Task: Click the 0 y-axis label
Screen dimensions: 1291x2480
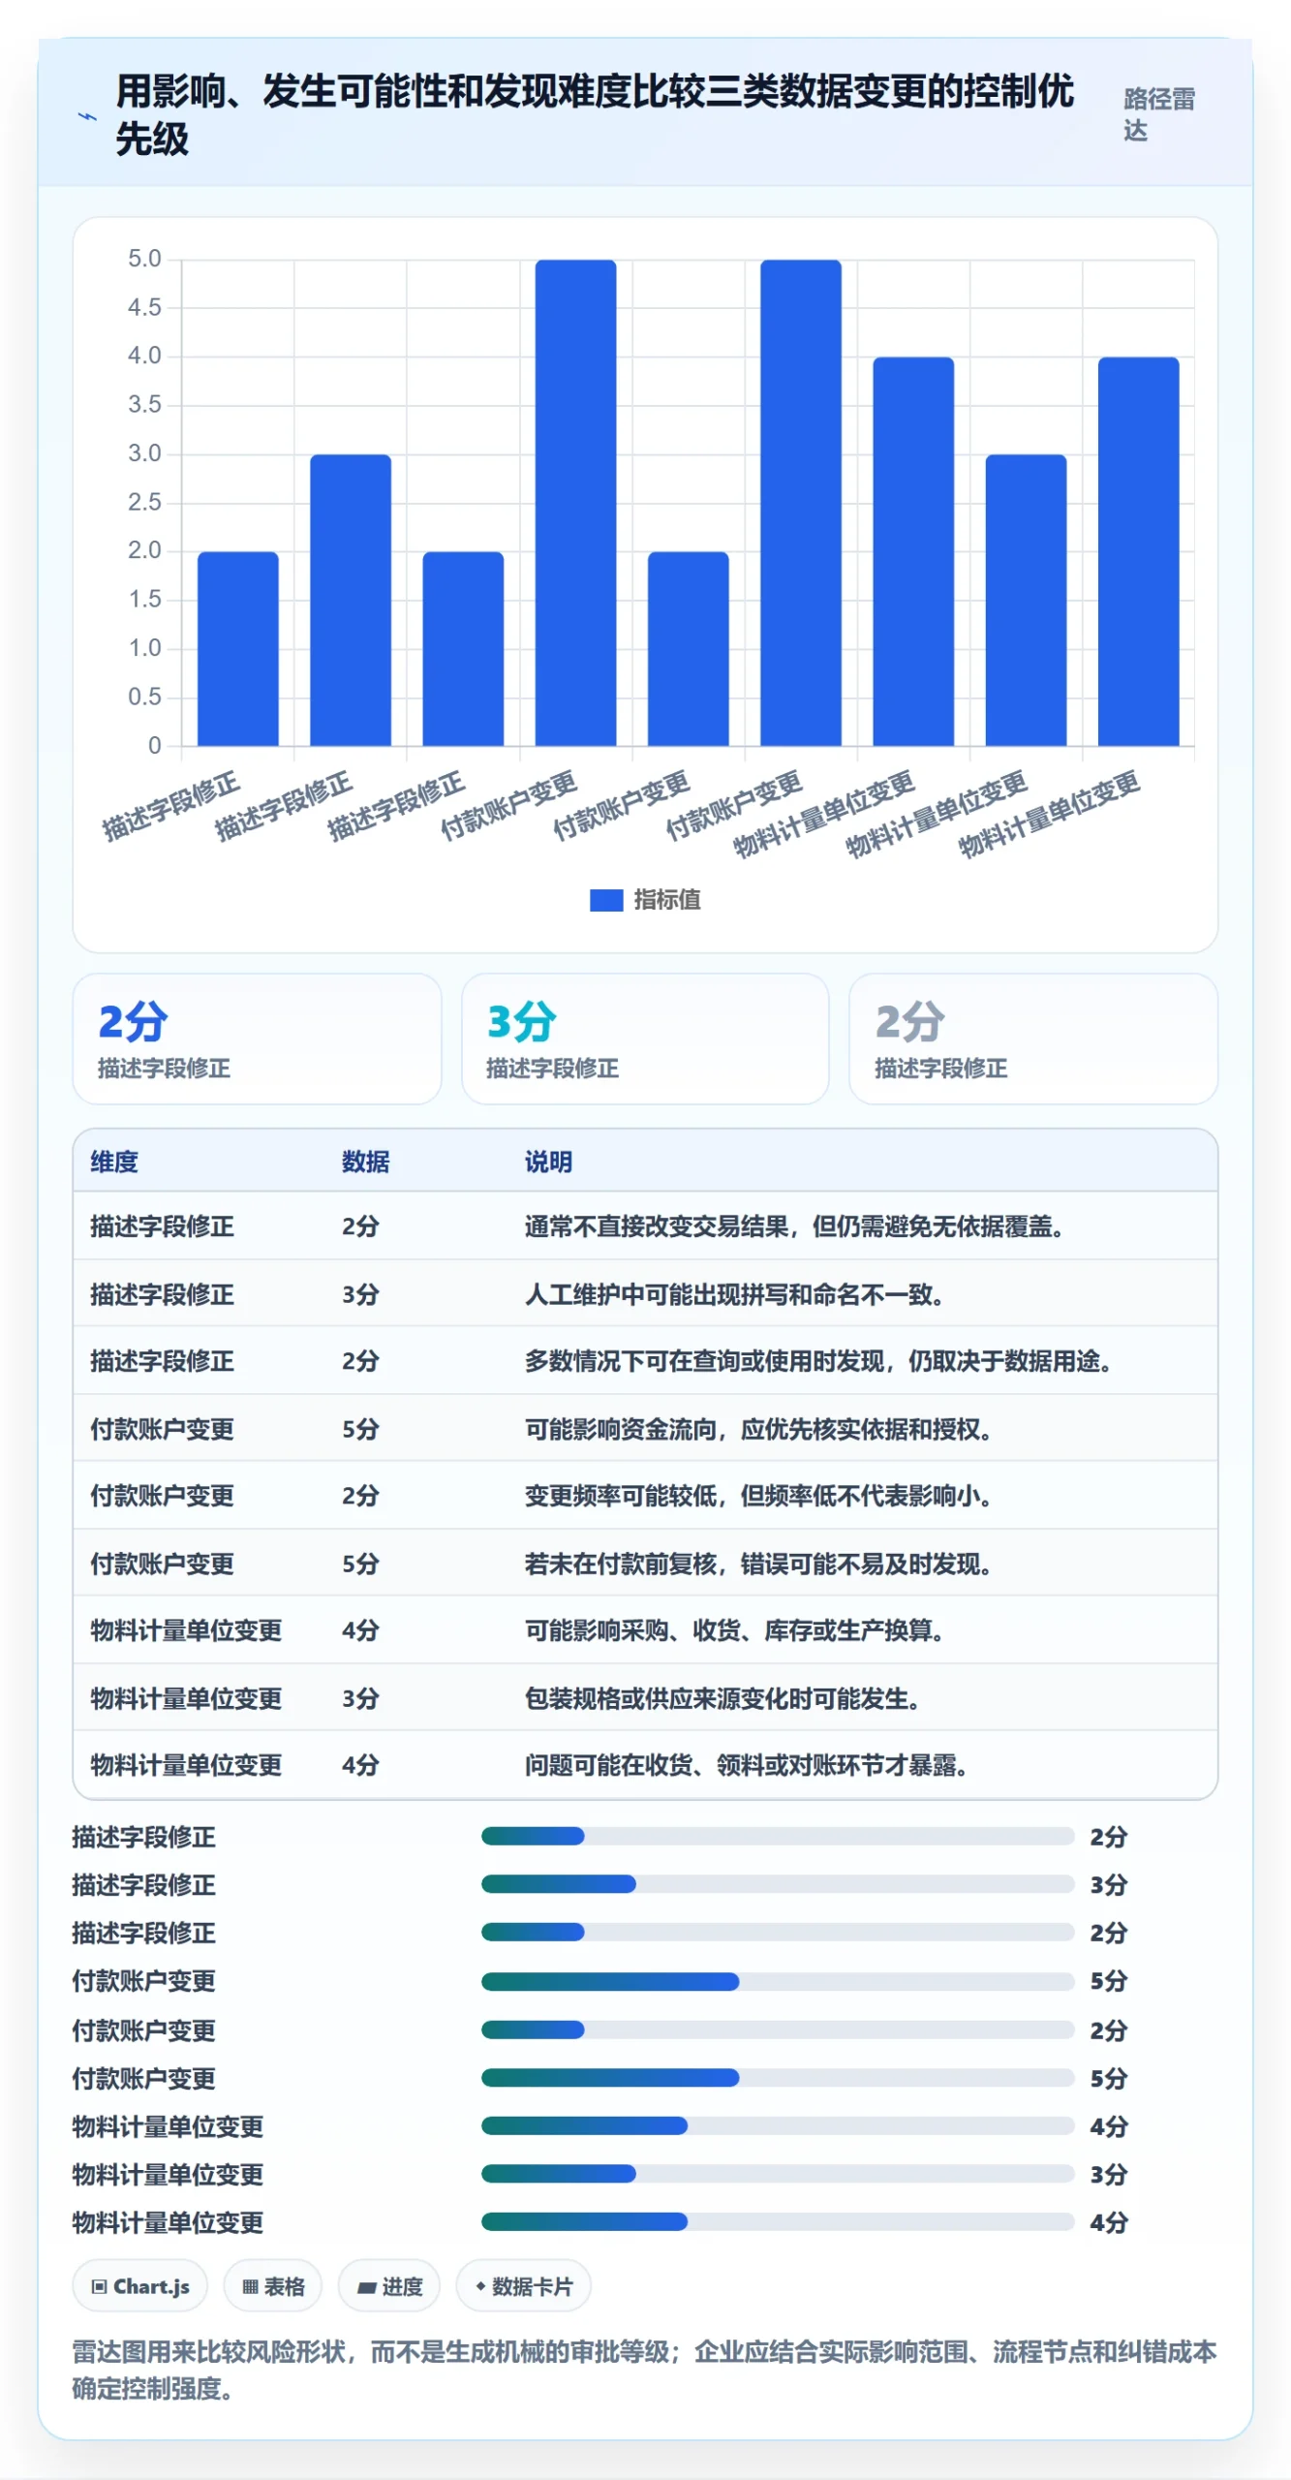Action: 154,745
